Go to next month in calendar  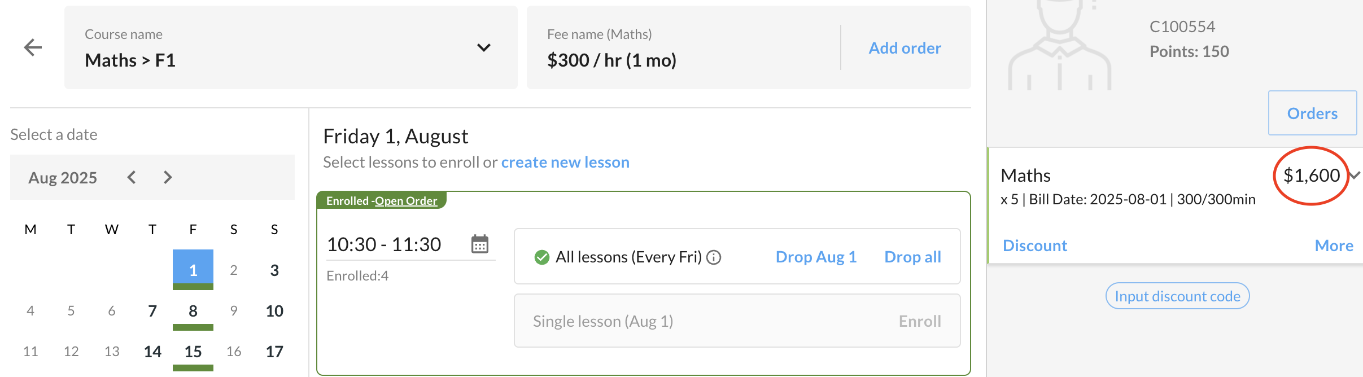[168, 177]
